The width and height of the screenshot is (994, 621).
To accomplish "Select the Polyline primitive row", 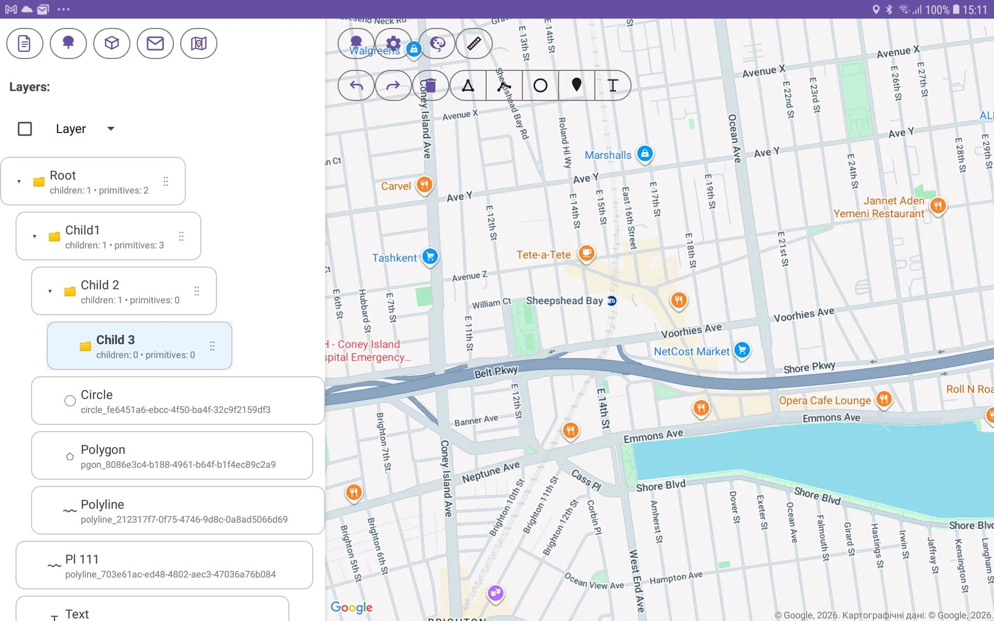I will pos(178,510).
